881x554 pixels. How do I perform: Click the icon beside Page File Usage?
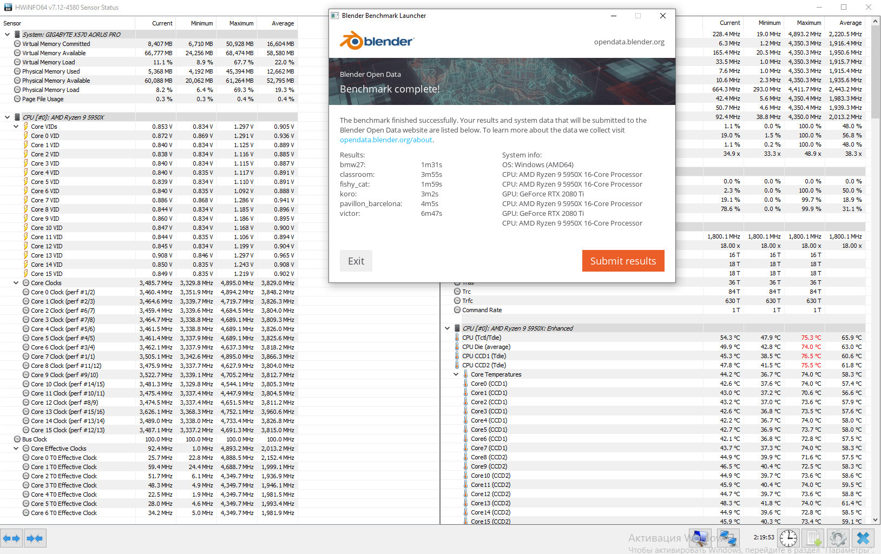[x=17, y=99]
